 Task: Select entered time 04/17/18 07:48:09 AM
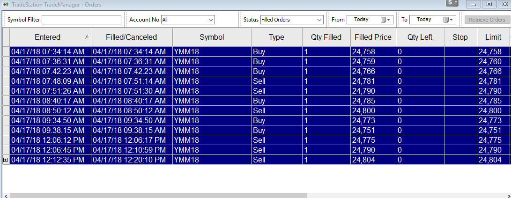click(x=48, y=81)
